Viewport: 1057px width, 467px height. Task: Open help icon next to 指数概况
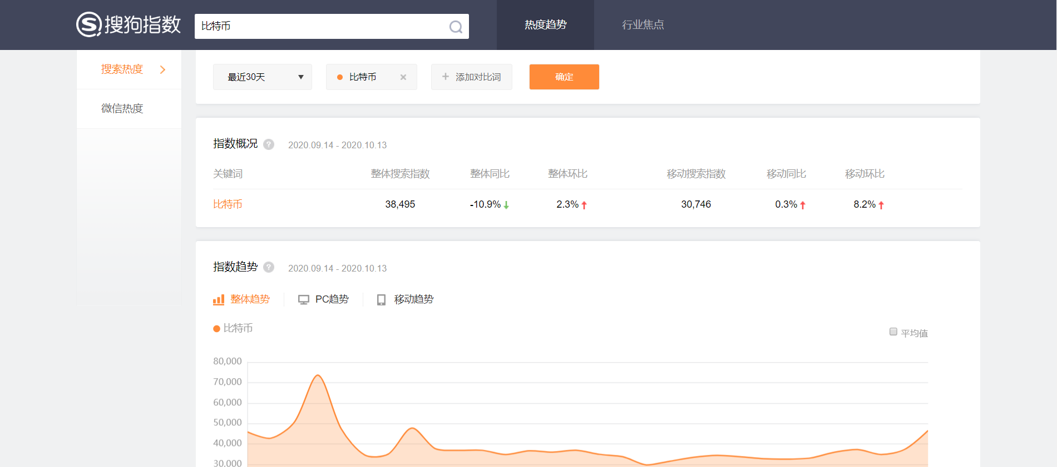click(269, 144)
